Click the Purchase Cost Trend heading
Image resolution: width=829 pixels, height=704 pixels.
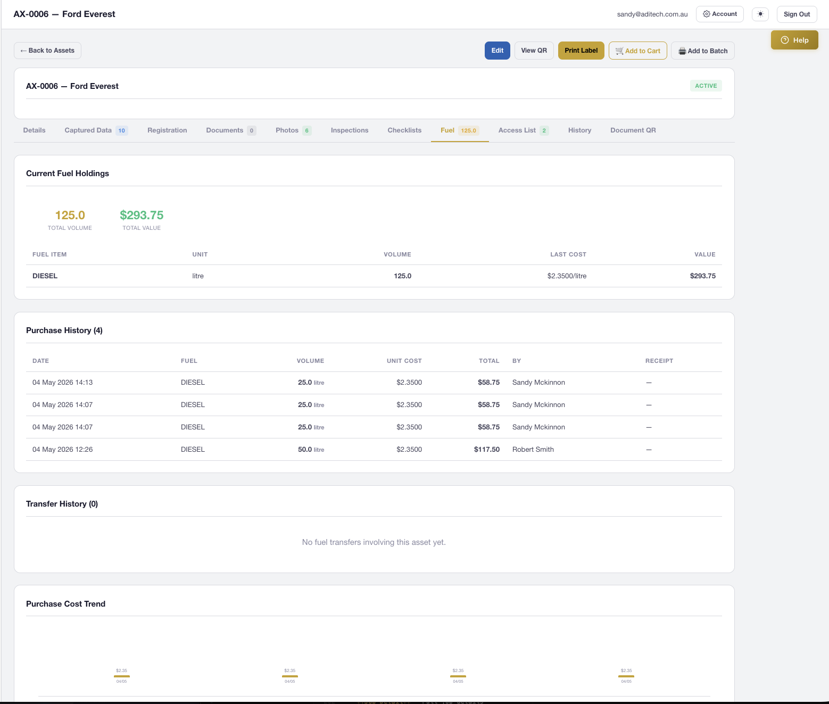click(65, 604)
